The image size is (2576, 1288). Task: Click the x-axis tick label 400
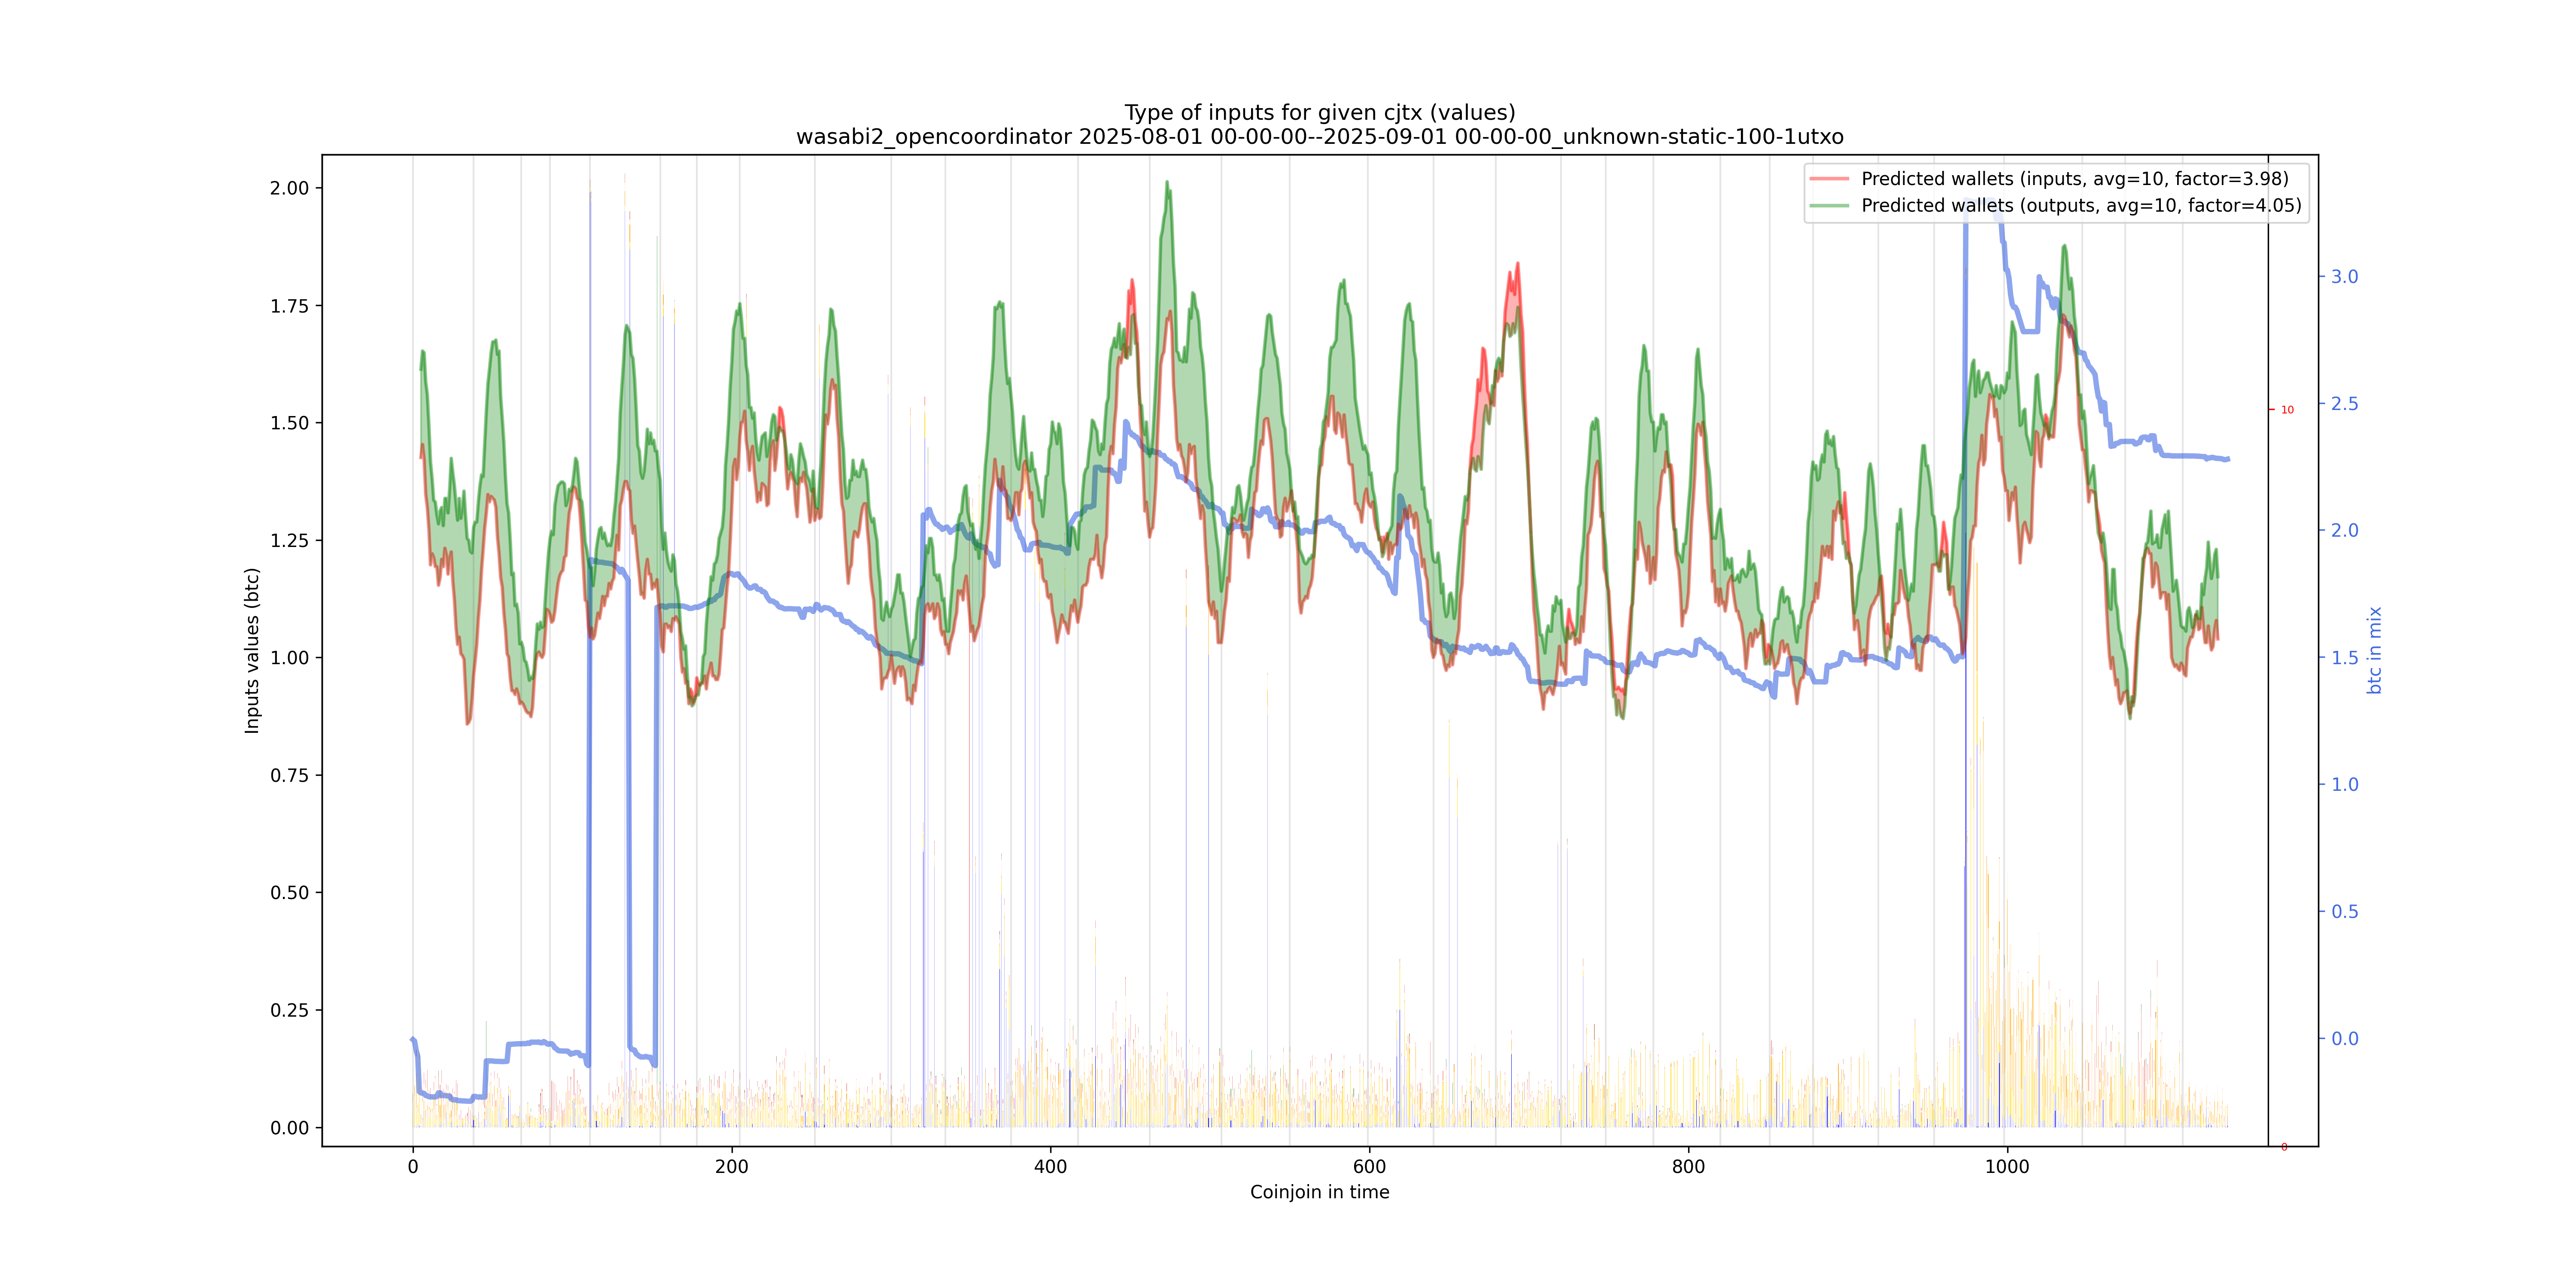click(x=1050, y=1167)
